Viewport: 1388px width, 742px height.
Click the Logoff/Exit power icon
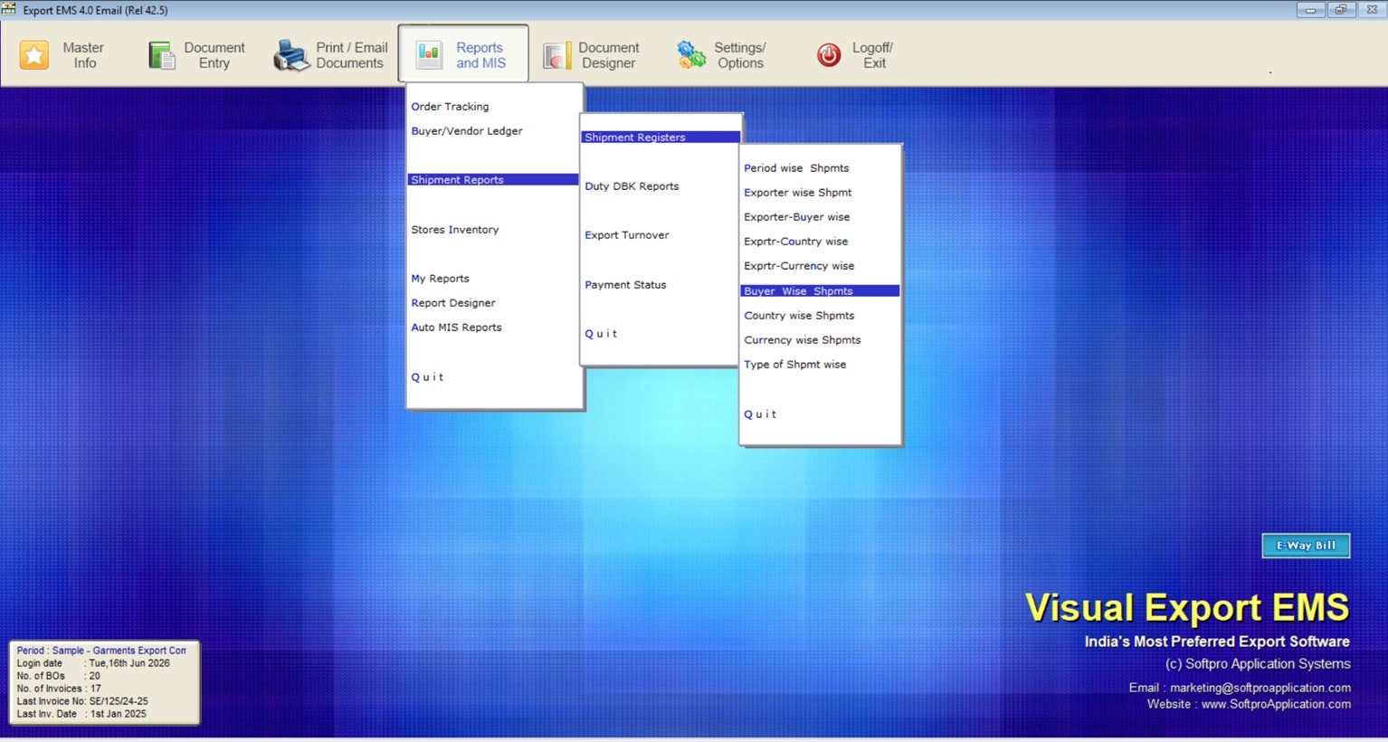pyautogui.click(x=829, y=55)
